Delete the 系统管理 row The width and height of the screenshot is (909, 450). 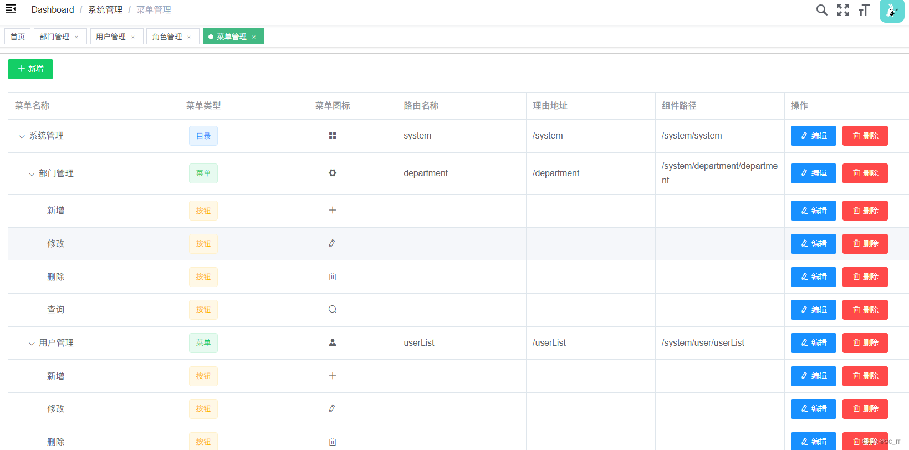point(865,136)
